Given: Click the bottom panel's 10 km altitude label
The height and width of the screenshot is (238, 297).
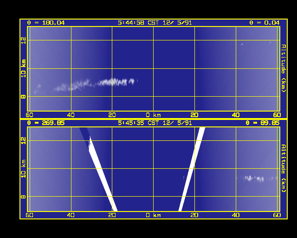Looking at the screenshot, I should point(23,169).
